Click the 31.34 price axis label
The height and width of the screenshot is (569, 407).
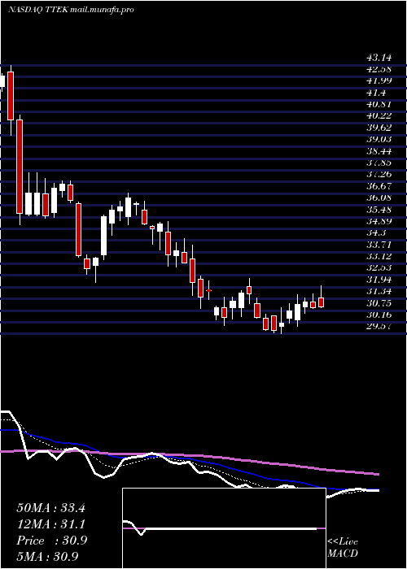pos(379,292)
